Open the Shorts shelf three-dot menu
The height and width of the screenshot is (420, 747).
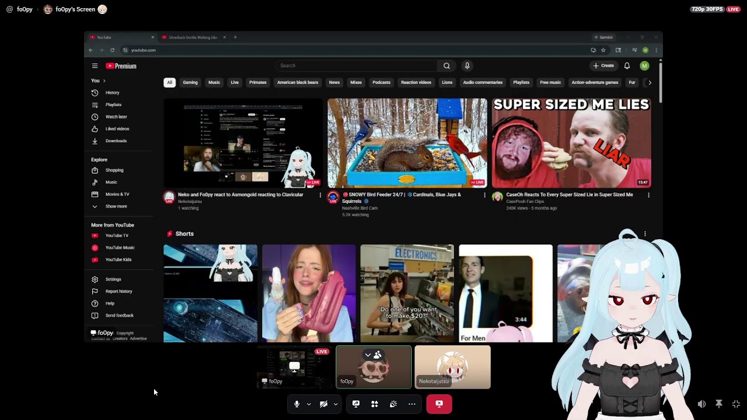(645, 234)
